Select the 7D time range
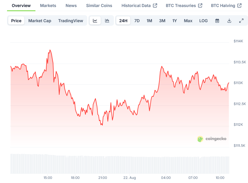The width and height of the screenshot is (248, 183). pyautogui.click(x=137, y=21)
